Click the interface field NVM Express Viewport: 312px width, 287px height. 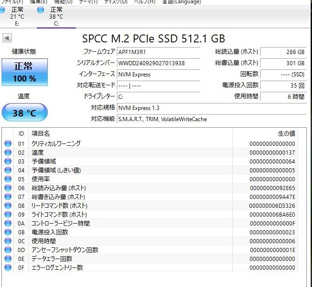(x=159, y=75)
